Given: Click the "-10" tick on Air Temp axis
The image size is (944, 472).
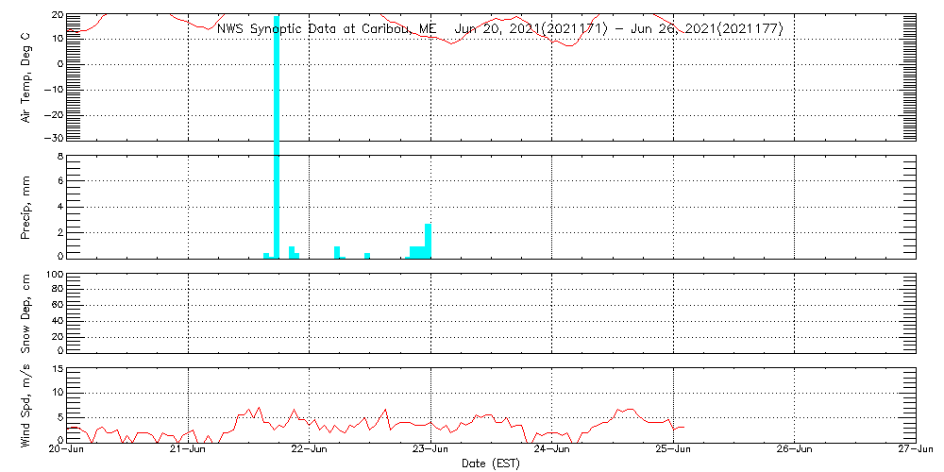Looking at the screenshot, I should point(53,90).
